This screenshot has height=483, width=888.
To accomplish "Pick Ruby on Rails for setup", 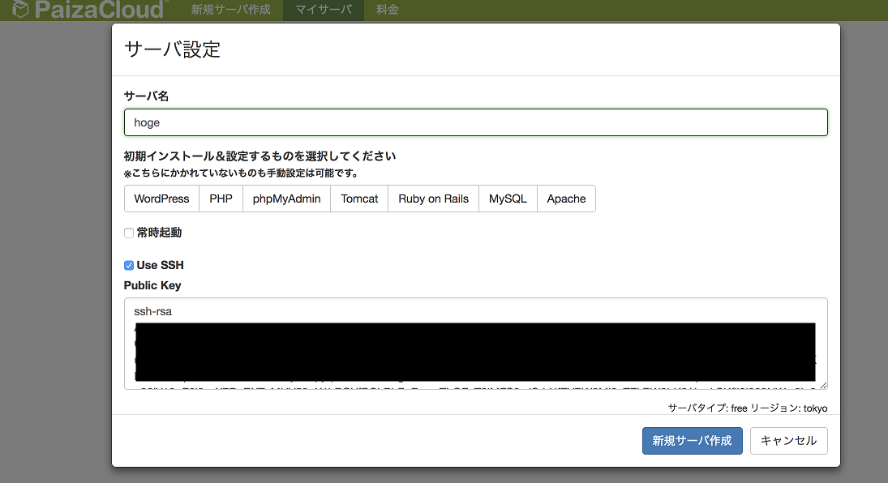I will point(433,199).
